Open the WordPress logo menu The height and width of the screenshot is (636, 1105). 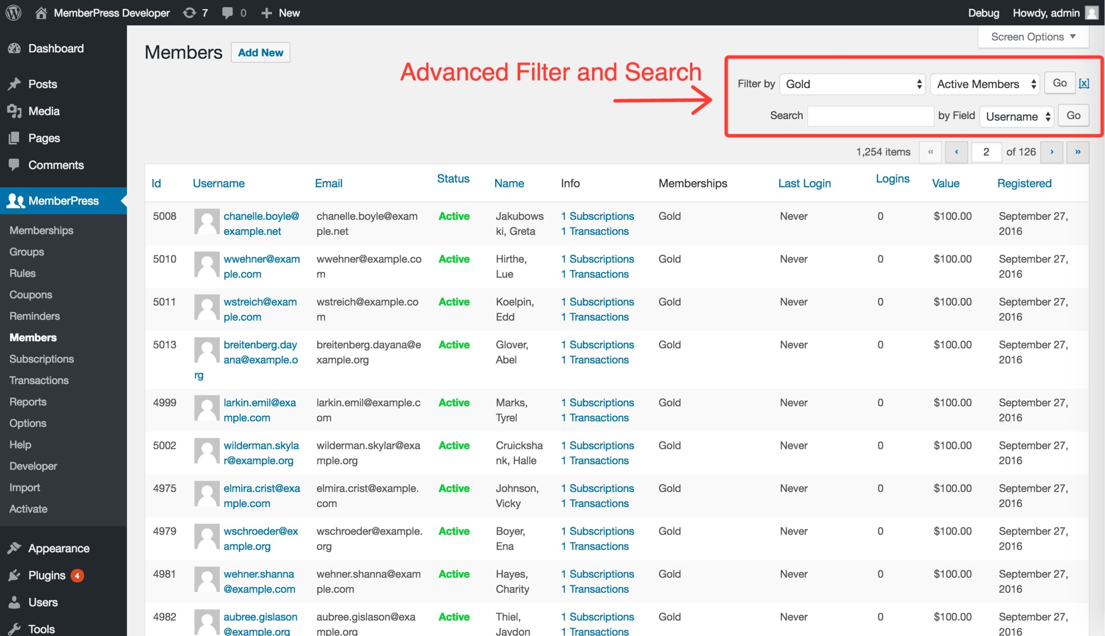(13, 12)
